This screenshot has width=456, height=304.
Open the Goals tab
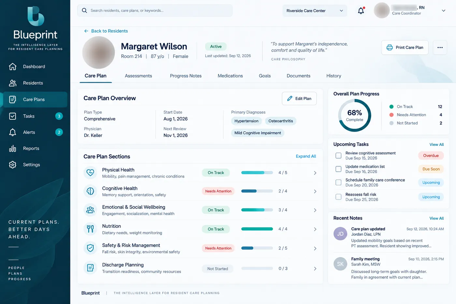pyautogui.click(x=265, y=76)
